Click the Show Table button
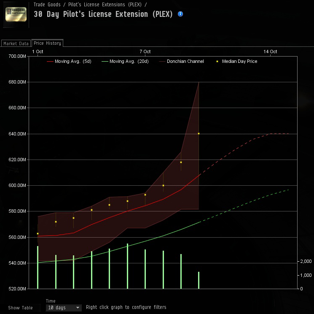Image resolution: width=314 pixels, height=314 pixels. point(20,308)
